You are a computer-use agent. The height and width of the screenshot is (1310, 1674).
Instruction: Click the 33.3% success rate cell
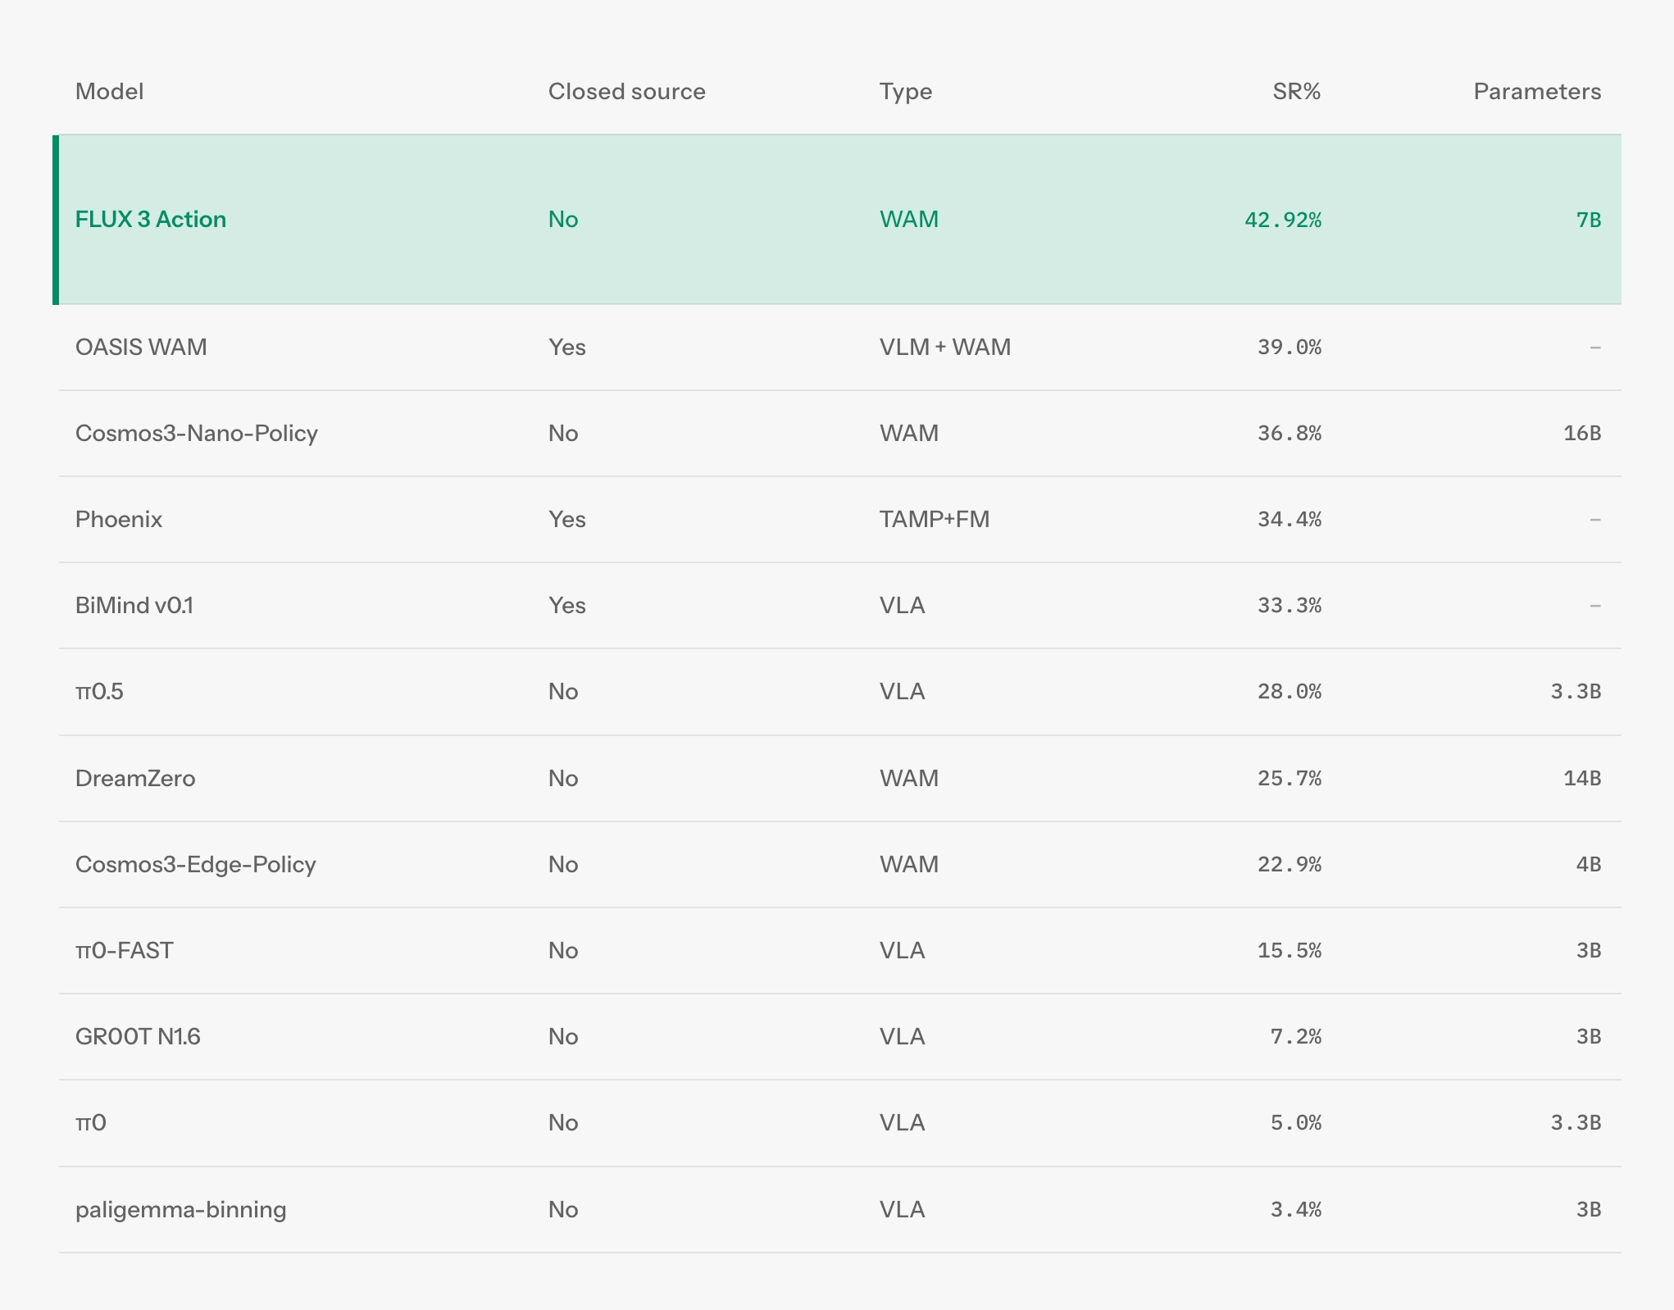tap(1290, 606)
